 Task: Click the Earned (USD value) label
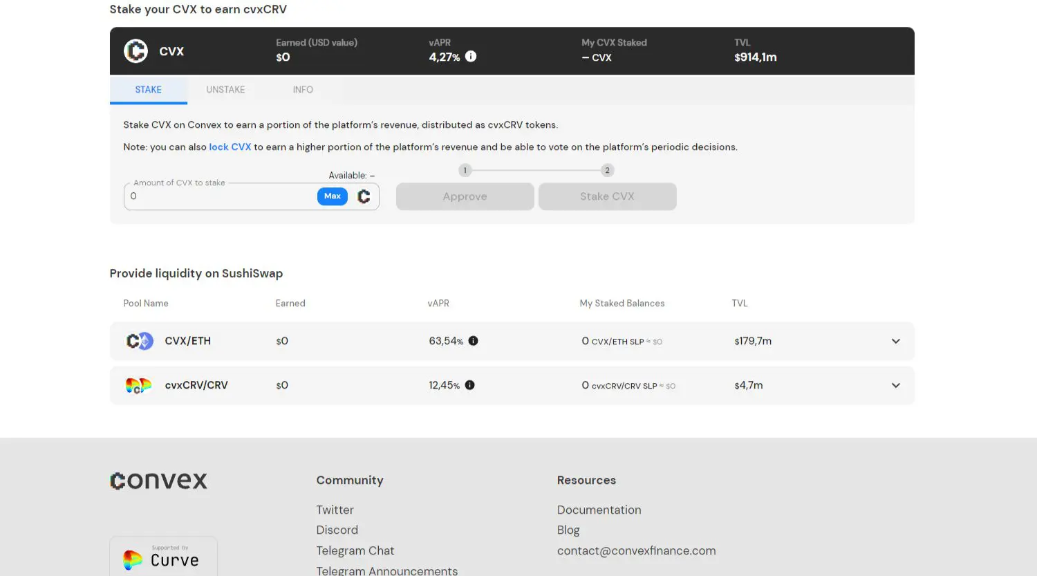(x=317, y=43)
